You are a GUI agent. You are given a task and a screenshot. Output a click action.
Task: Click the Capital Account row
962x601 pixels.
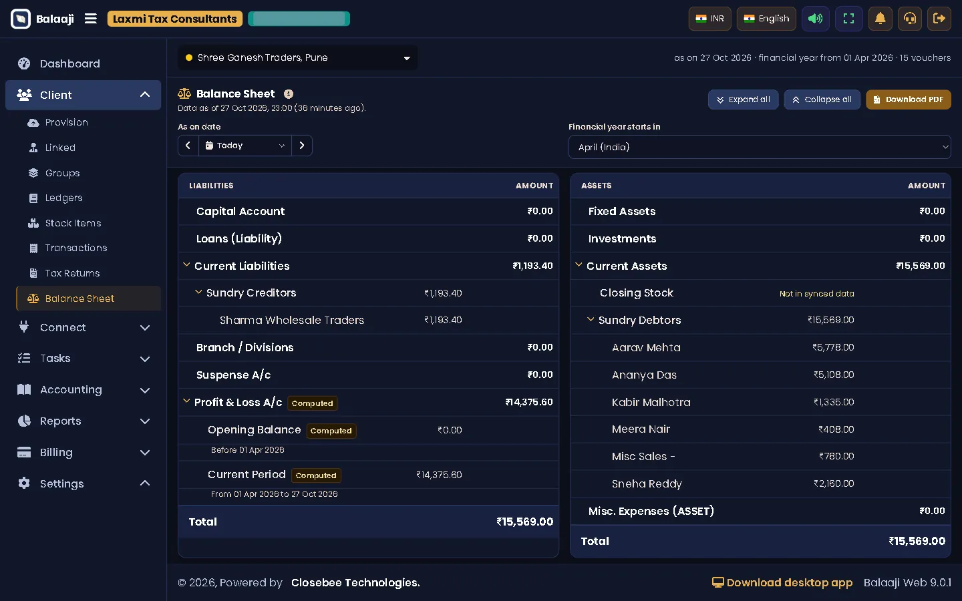(x=368, y=211)
